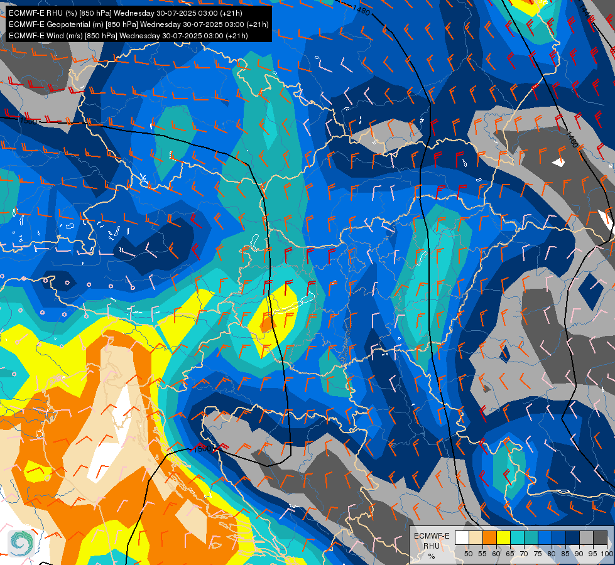Image resolution: width=615 pixels, height=565 pixels.
Task: Click legend tick value '80'
Action: click(x=552, y=554)
